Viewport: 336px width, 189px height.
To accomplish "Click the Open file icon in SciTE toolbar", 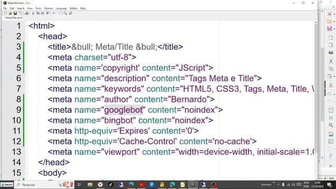I will coord(10,13).
